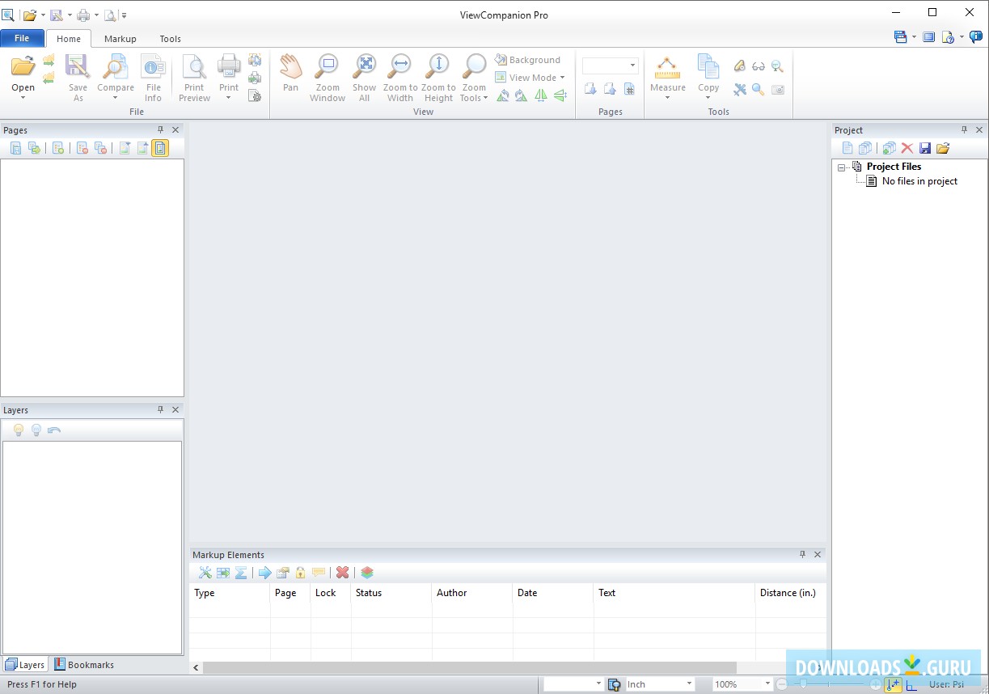Click the go-to-page hash icon
The width and height of the screenshot is (989, 694).
pos(629,89)
